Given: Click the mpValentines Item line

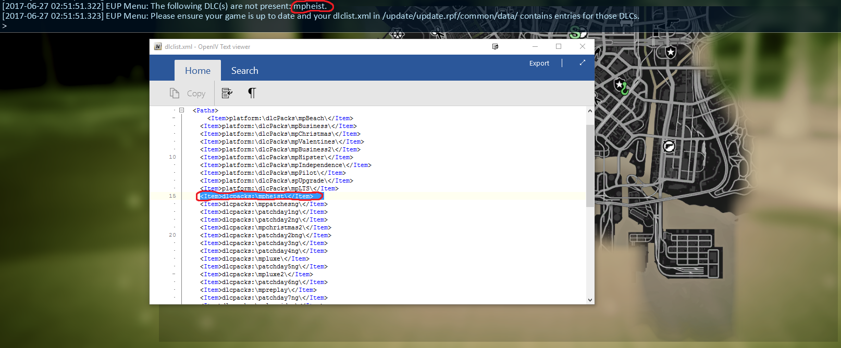Looking at the screenshot, I should (x=282, y=141).
